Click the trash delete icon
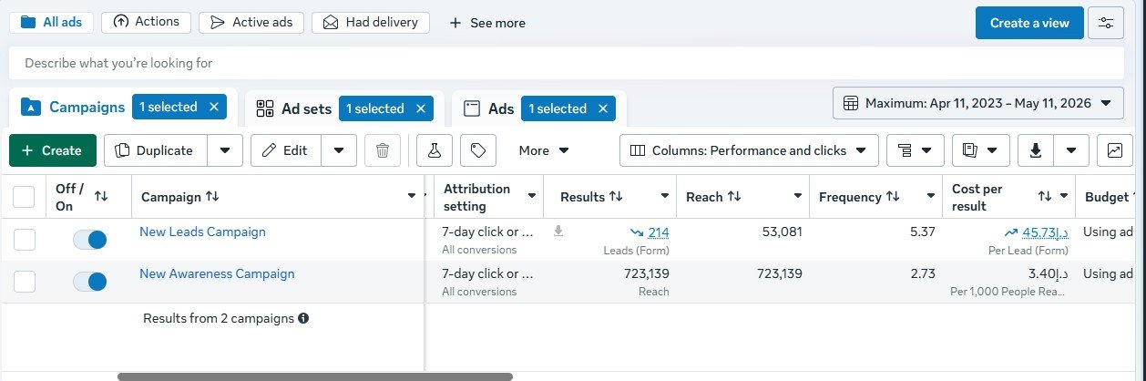 point(383,150)
